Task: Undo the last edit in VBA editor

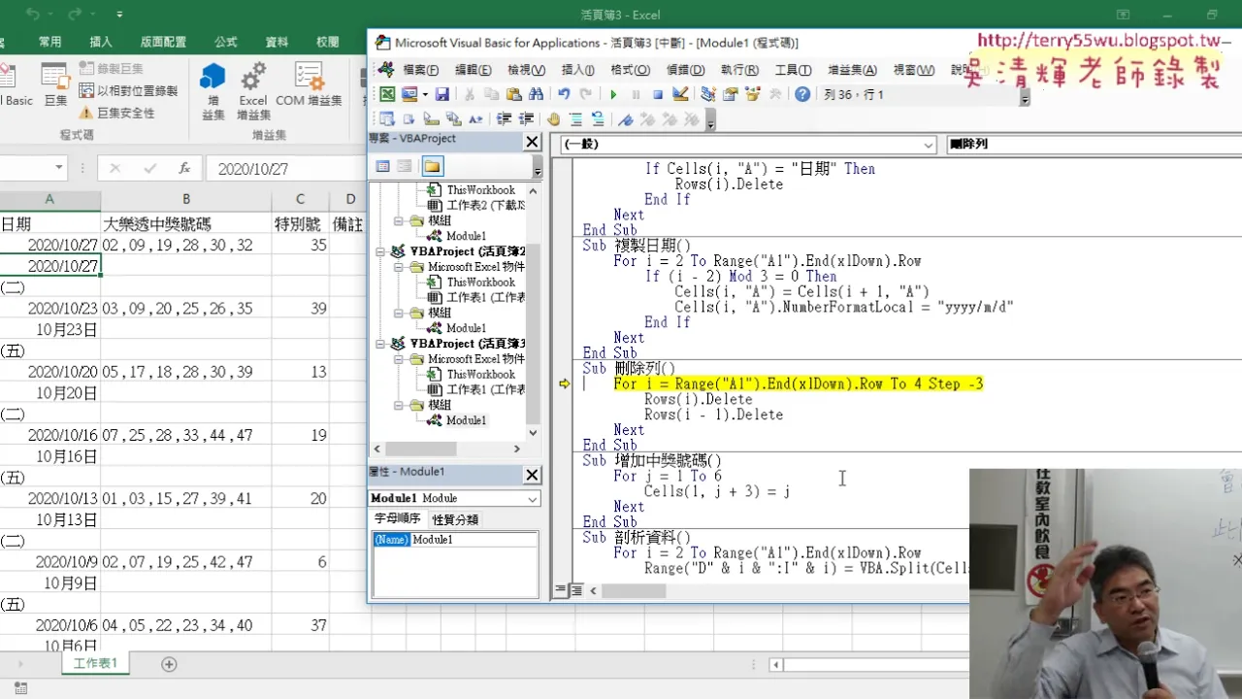Action: coord(564,94)
